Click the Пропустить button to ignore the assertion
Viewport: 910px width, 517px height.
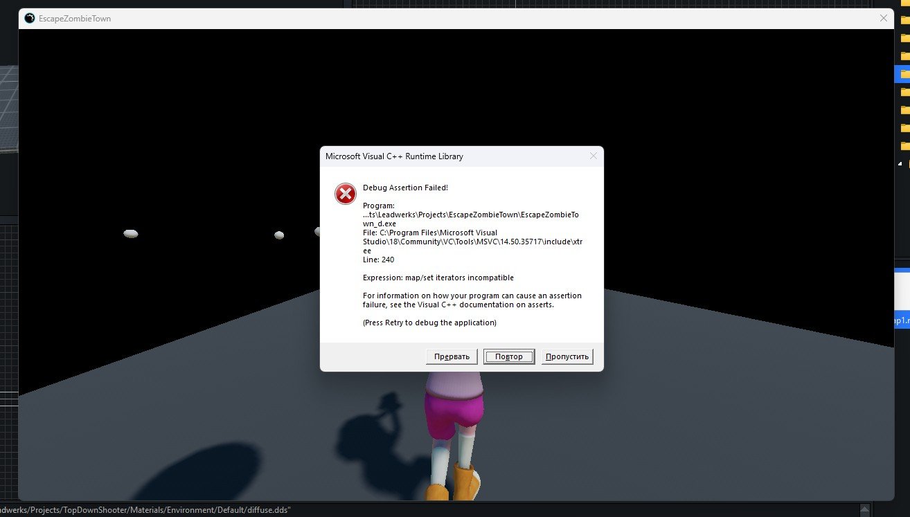567,356
